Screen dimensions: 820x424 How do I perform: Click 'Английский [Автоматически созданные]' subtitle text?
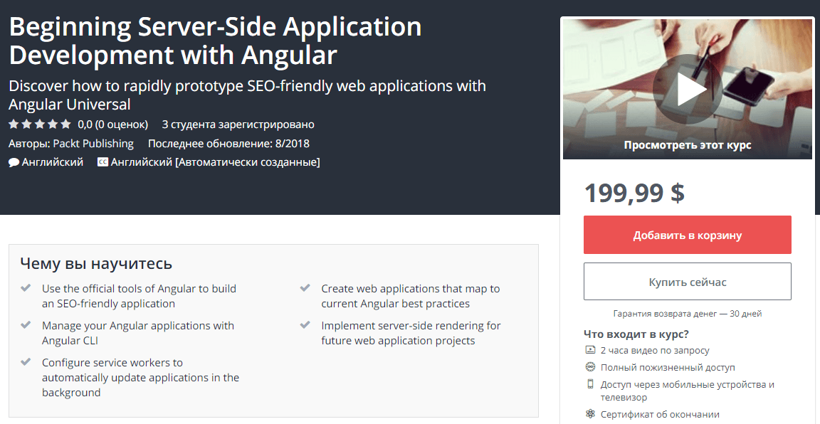tap(215, 162)
